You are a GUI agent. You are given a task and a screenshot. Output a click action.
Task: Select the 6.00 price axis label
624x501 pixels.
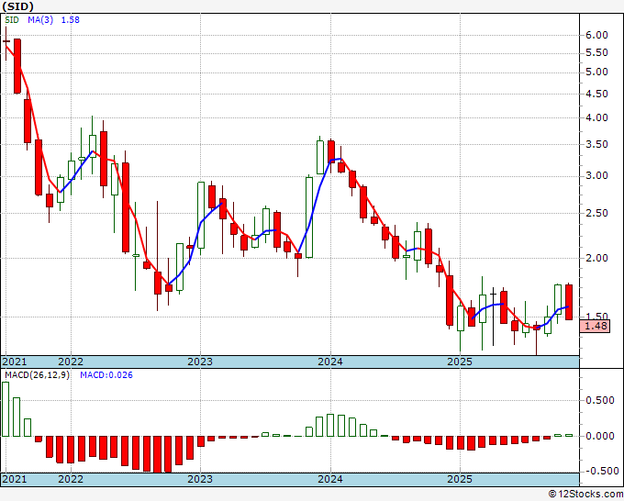(x=597, y=35)
